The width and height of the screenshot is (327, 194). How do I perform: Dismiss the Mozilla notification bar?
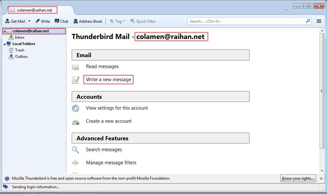coord(321,179)
